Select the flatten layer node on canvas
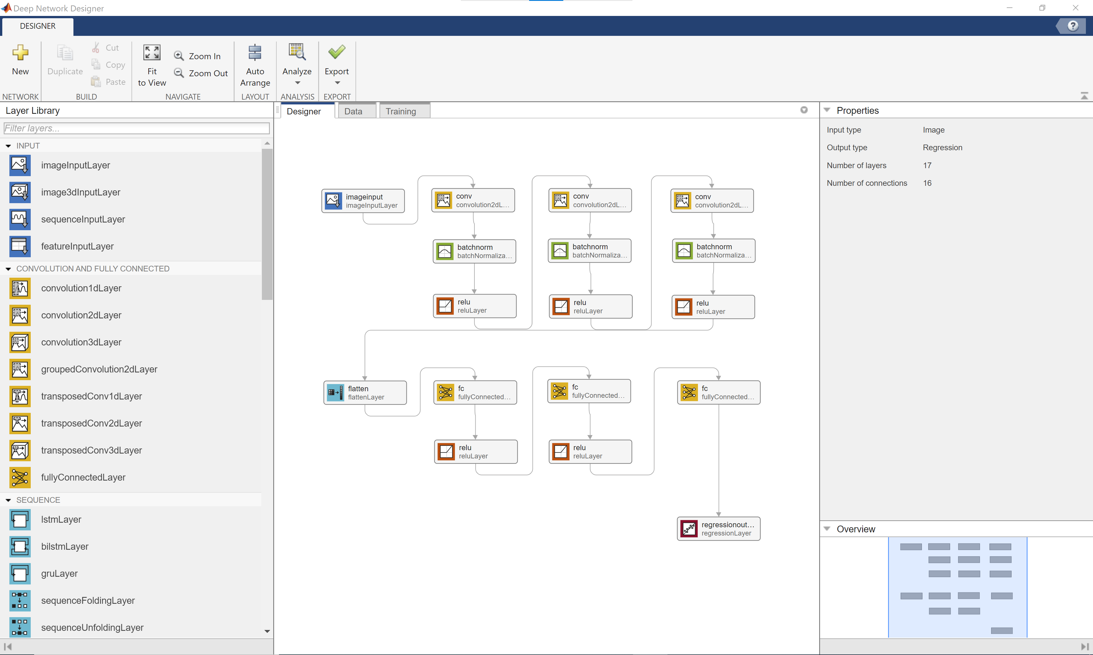The image size is (1093, 655). coord(365,393)
